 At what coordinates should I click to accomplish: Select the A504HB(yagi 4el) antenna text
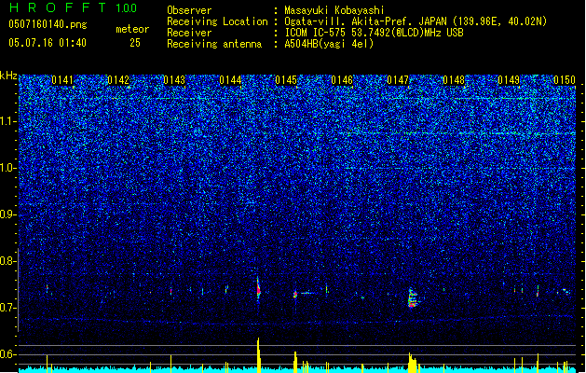[x=329, y=44]
